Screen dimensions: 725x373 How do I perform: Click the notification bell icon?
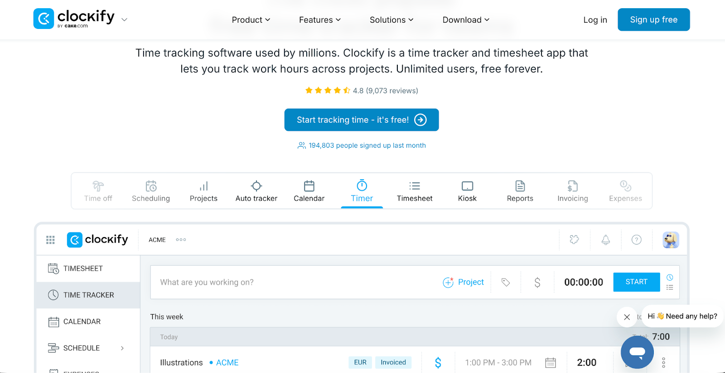(605, 240)
